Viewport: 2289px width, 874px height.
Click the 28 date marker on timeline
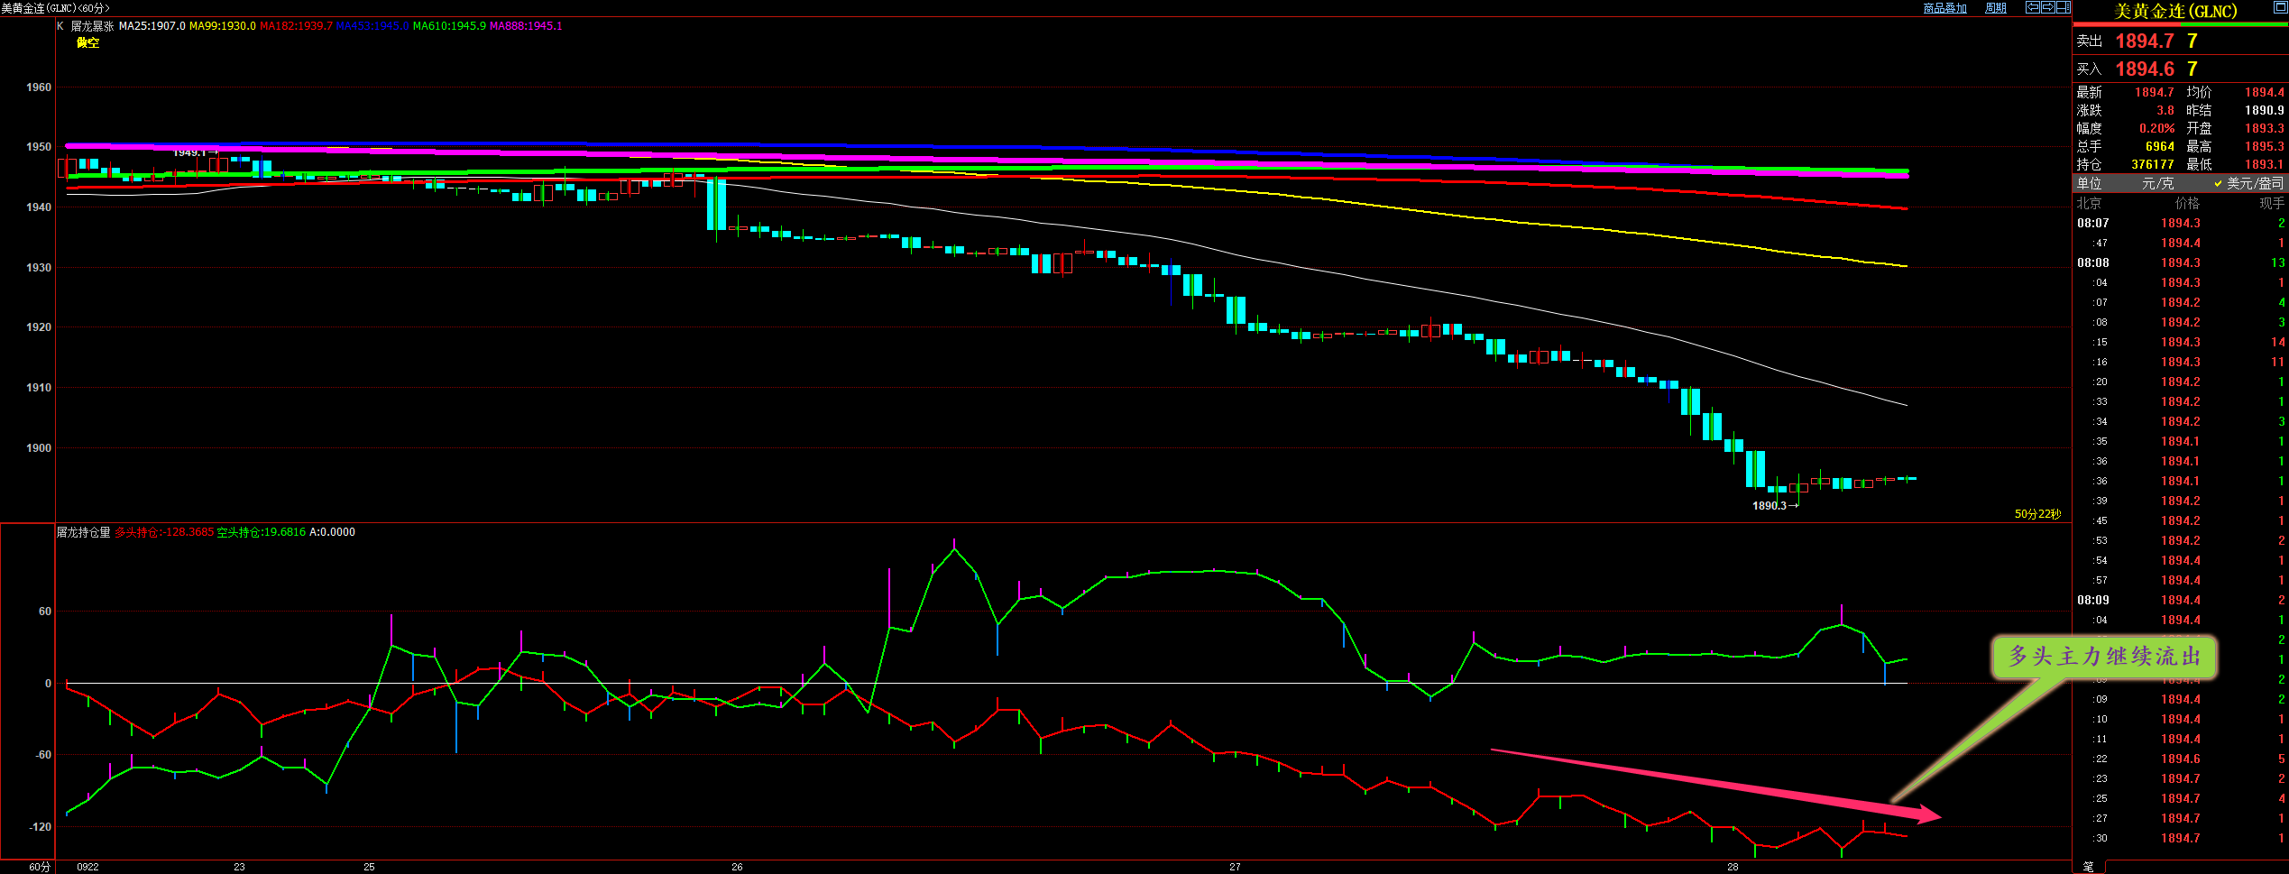1733,867
